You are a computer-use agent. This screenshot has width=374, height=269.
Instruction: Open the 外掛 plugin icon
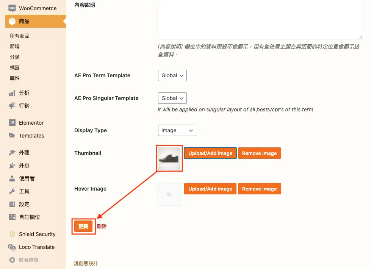[12, 166]
